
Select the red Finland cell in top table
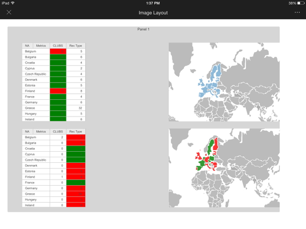58,91
